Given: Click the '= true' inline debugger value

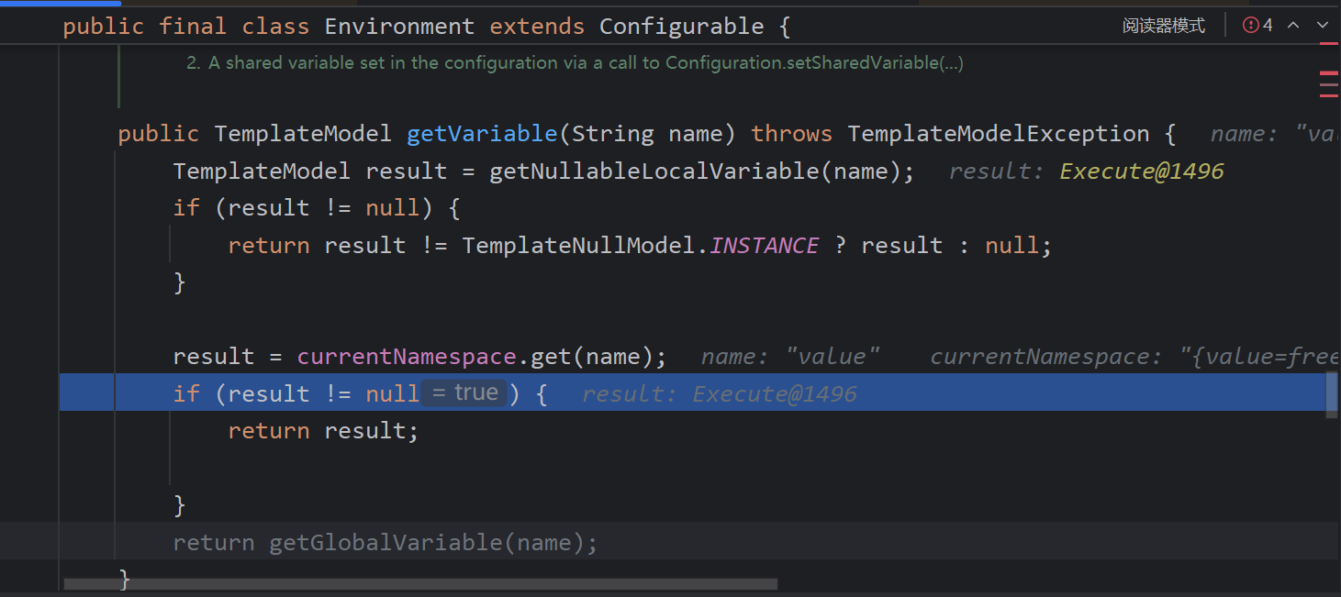Looking at the screenshot, I should pyautogui.click(x=464, y=393).
